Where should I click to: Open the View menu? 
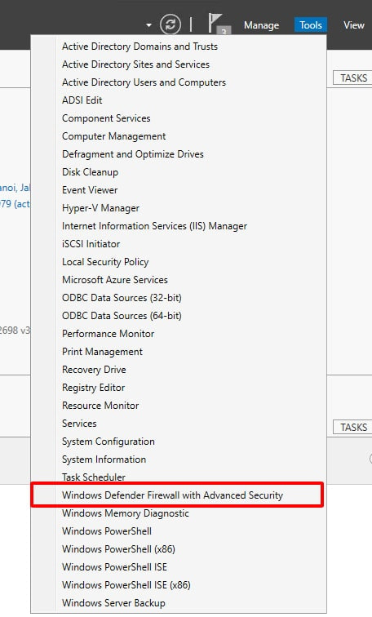(353, 24)
